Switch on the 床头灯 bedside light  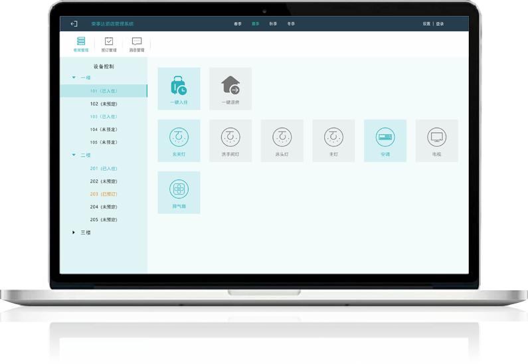pos(282,140)
